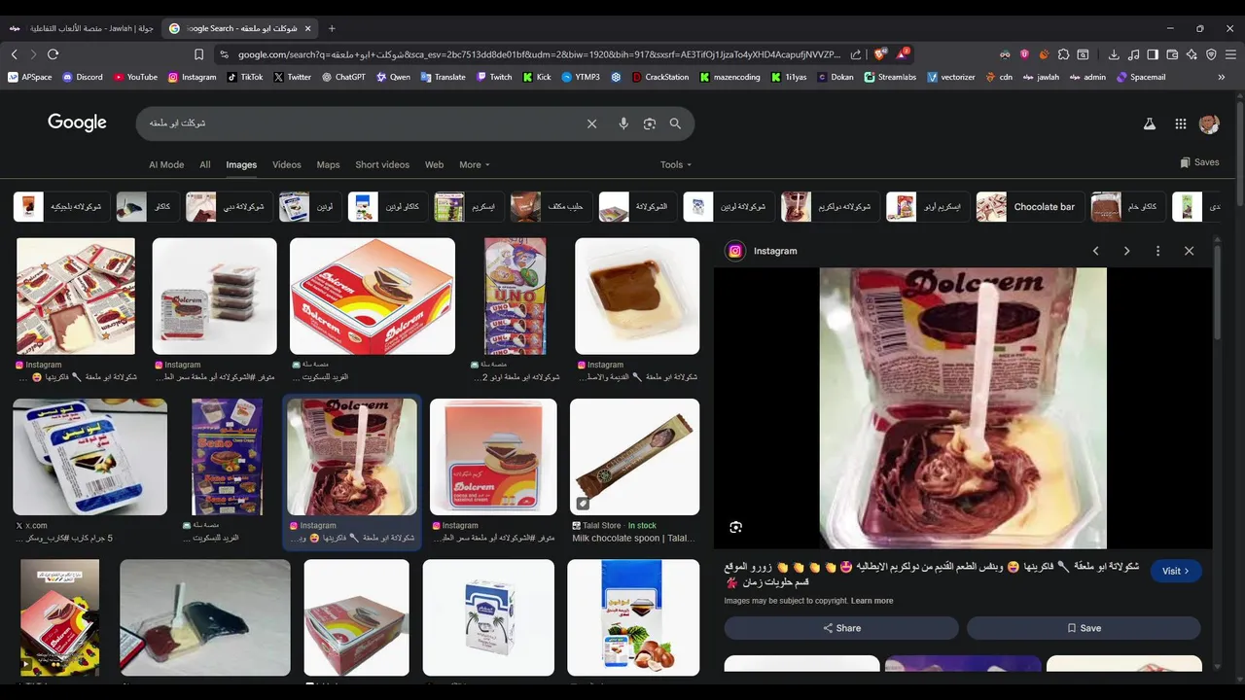Open the Leo AI sparkle icon

[x=1192, y=54]
